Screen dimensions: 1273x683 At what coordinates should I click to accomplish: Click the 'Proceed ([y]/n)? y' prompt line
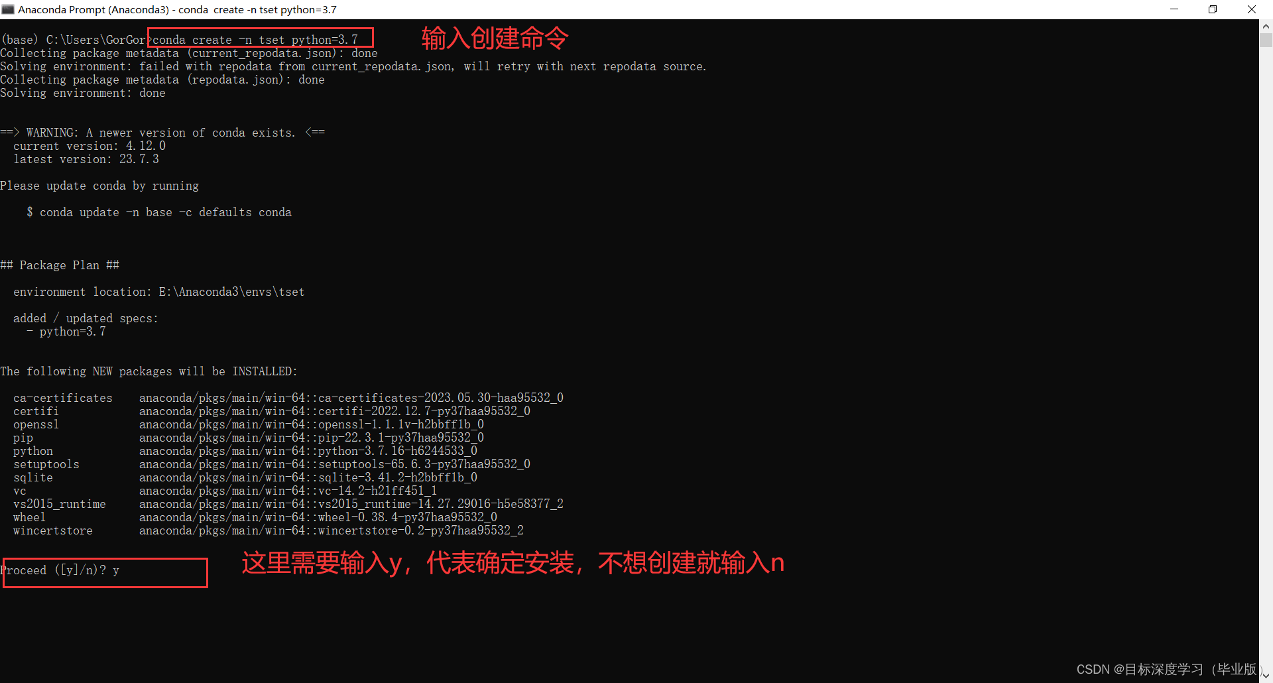pos(60,570)
